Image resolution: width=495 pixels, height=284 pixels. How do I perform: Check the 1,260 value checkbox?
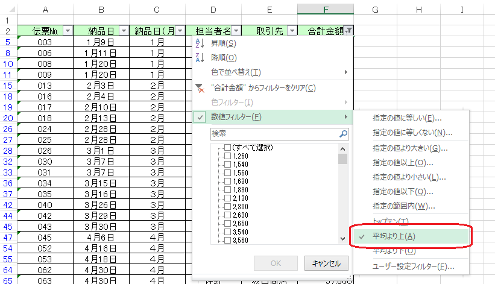tap(228, 156)
